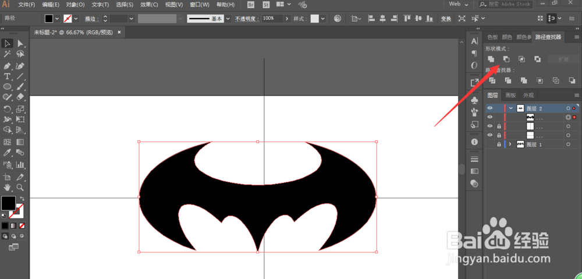Click 变换 link in control bar
Screen dimensions: 582x279
(x=446, y=19)
